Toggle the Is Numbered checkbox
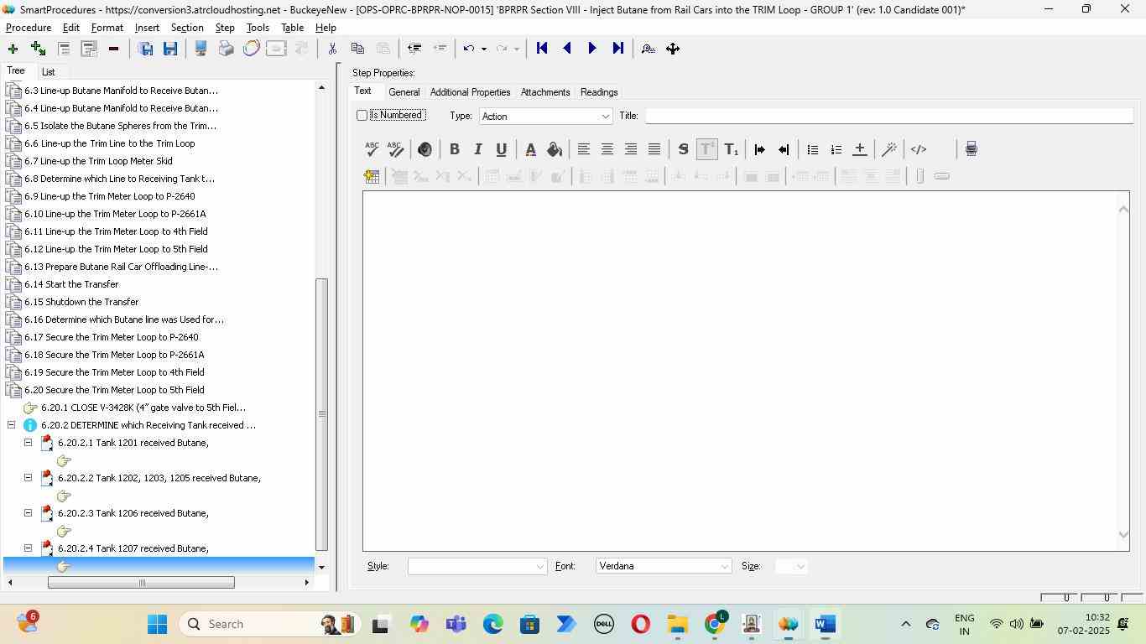This screenshot has width=1146, height=644. 362,115
